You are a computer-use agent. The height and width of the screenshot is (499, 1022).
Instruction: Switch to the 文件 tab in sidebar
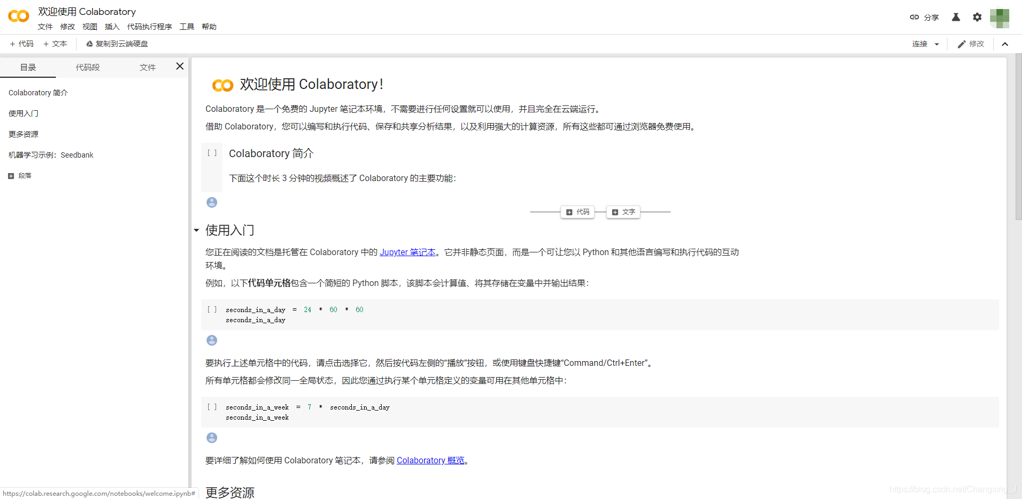tap(147, 67)
